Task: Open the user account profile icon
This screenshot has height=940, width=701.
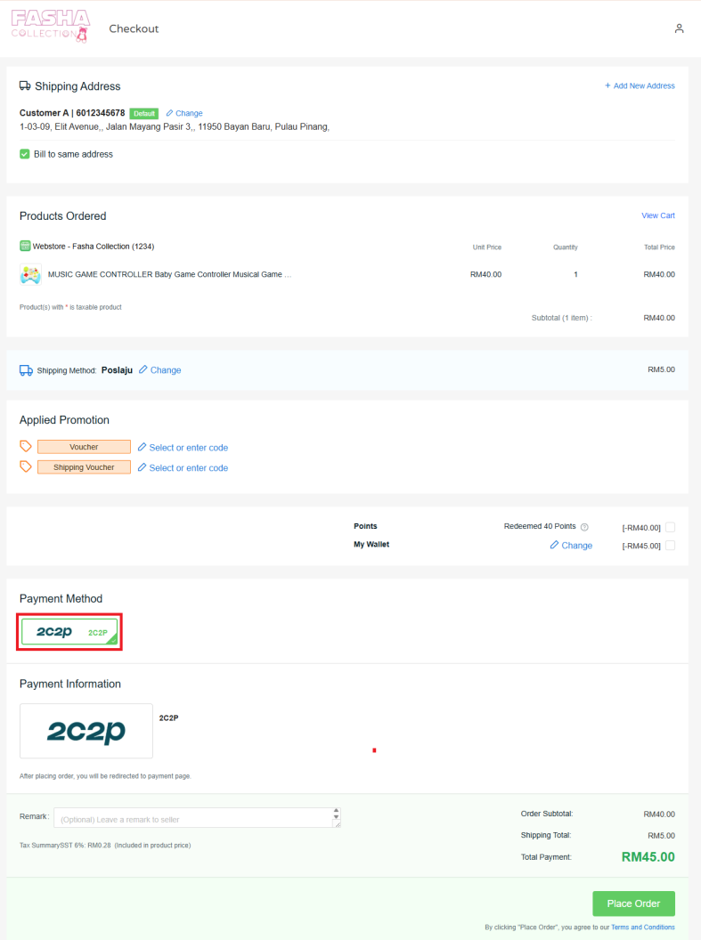Action: coord(679,28)
